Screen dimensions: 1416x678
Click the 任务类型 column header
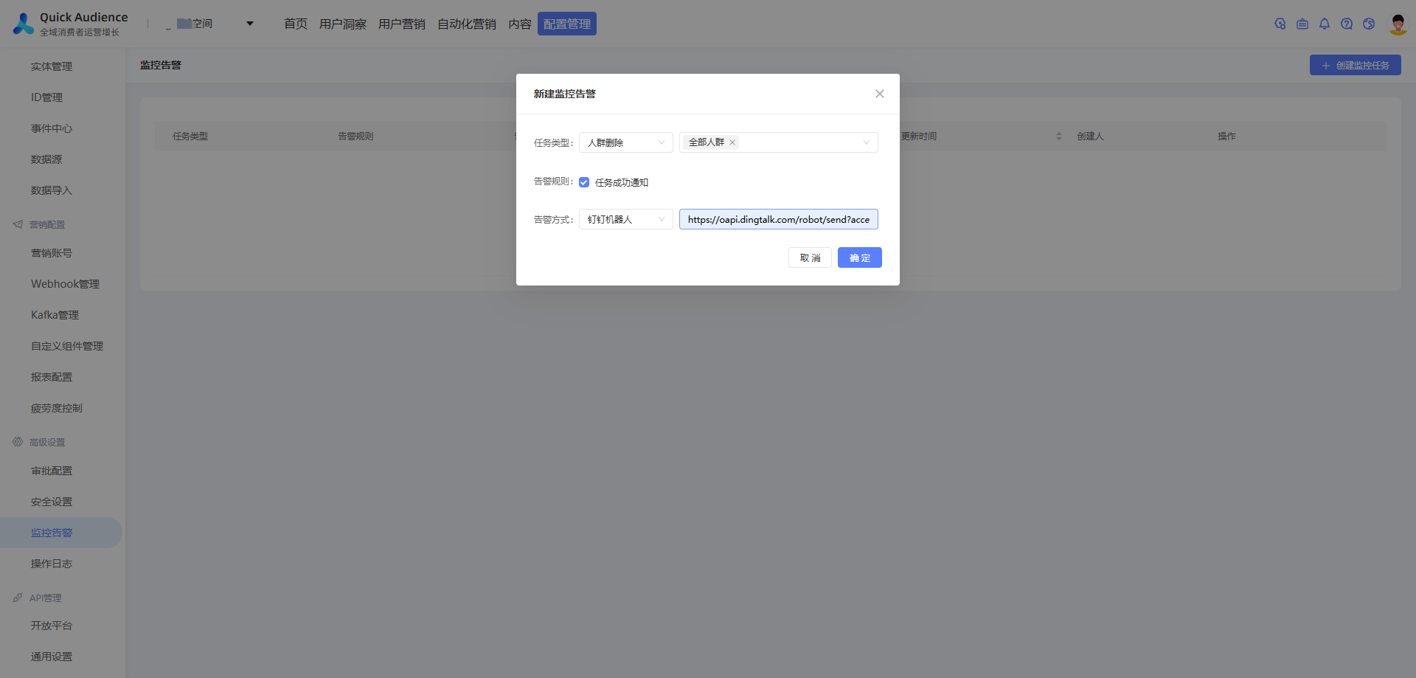190,136
